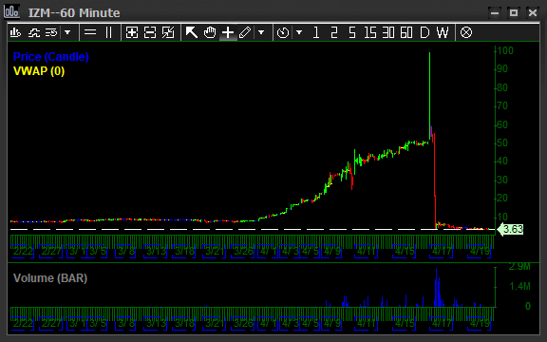The height and width of the screenshot is (342, 547).
Task: Select the pencil draw tool
Action: tap(245, 33)
